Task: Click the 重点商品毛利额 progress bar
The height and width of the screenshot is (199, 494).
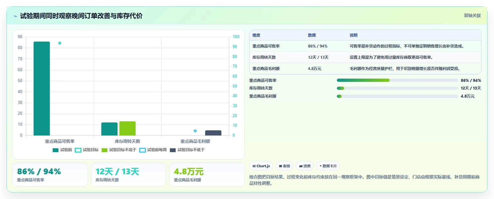Action: (397, 96)
